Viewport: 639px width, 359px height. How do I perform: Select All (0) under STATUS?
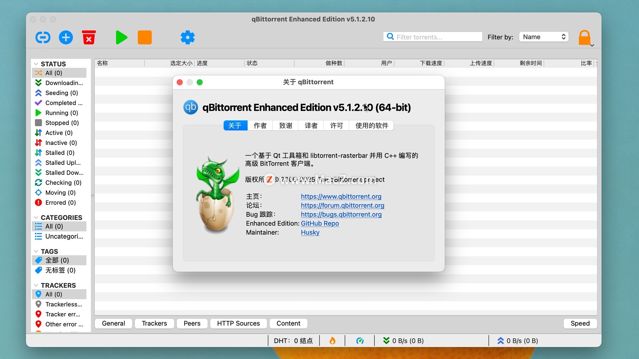59,73
